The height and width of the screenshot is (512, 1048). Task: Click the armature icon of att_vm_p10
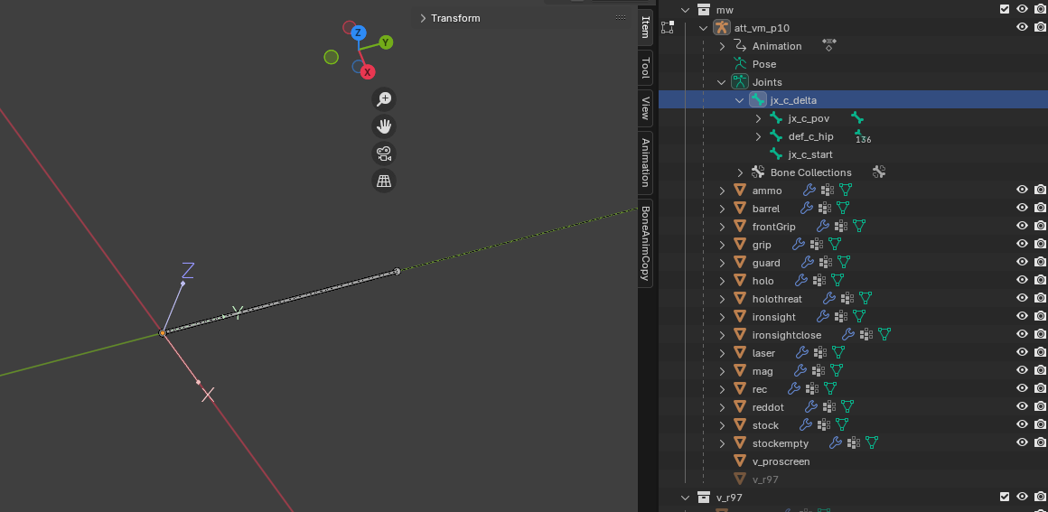[x=721, y=28]
